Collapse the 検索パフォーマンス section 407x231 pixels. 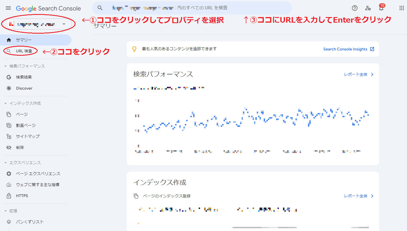tap(6, 66)
